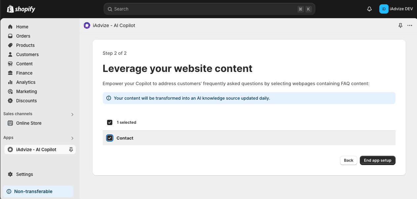This screenshot has width=417, height=199.
Task: Click the Settings gear icon
Action: click(10, 174)
